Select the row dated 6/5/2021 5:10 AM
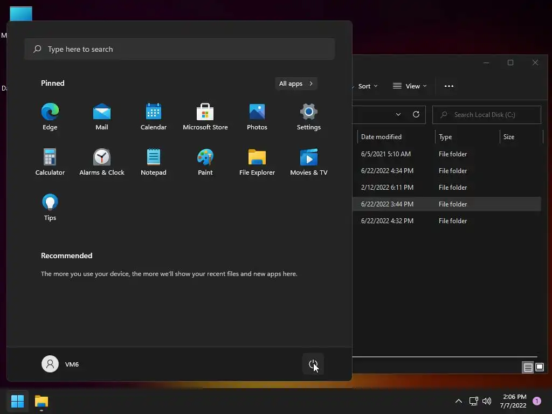Image resolution: width=552 pixels, height=414 pixels. point(446,154)
